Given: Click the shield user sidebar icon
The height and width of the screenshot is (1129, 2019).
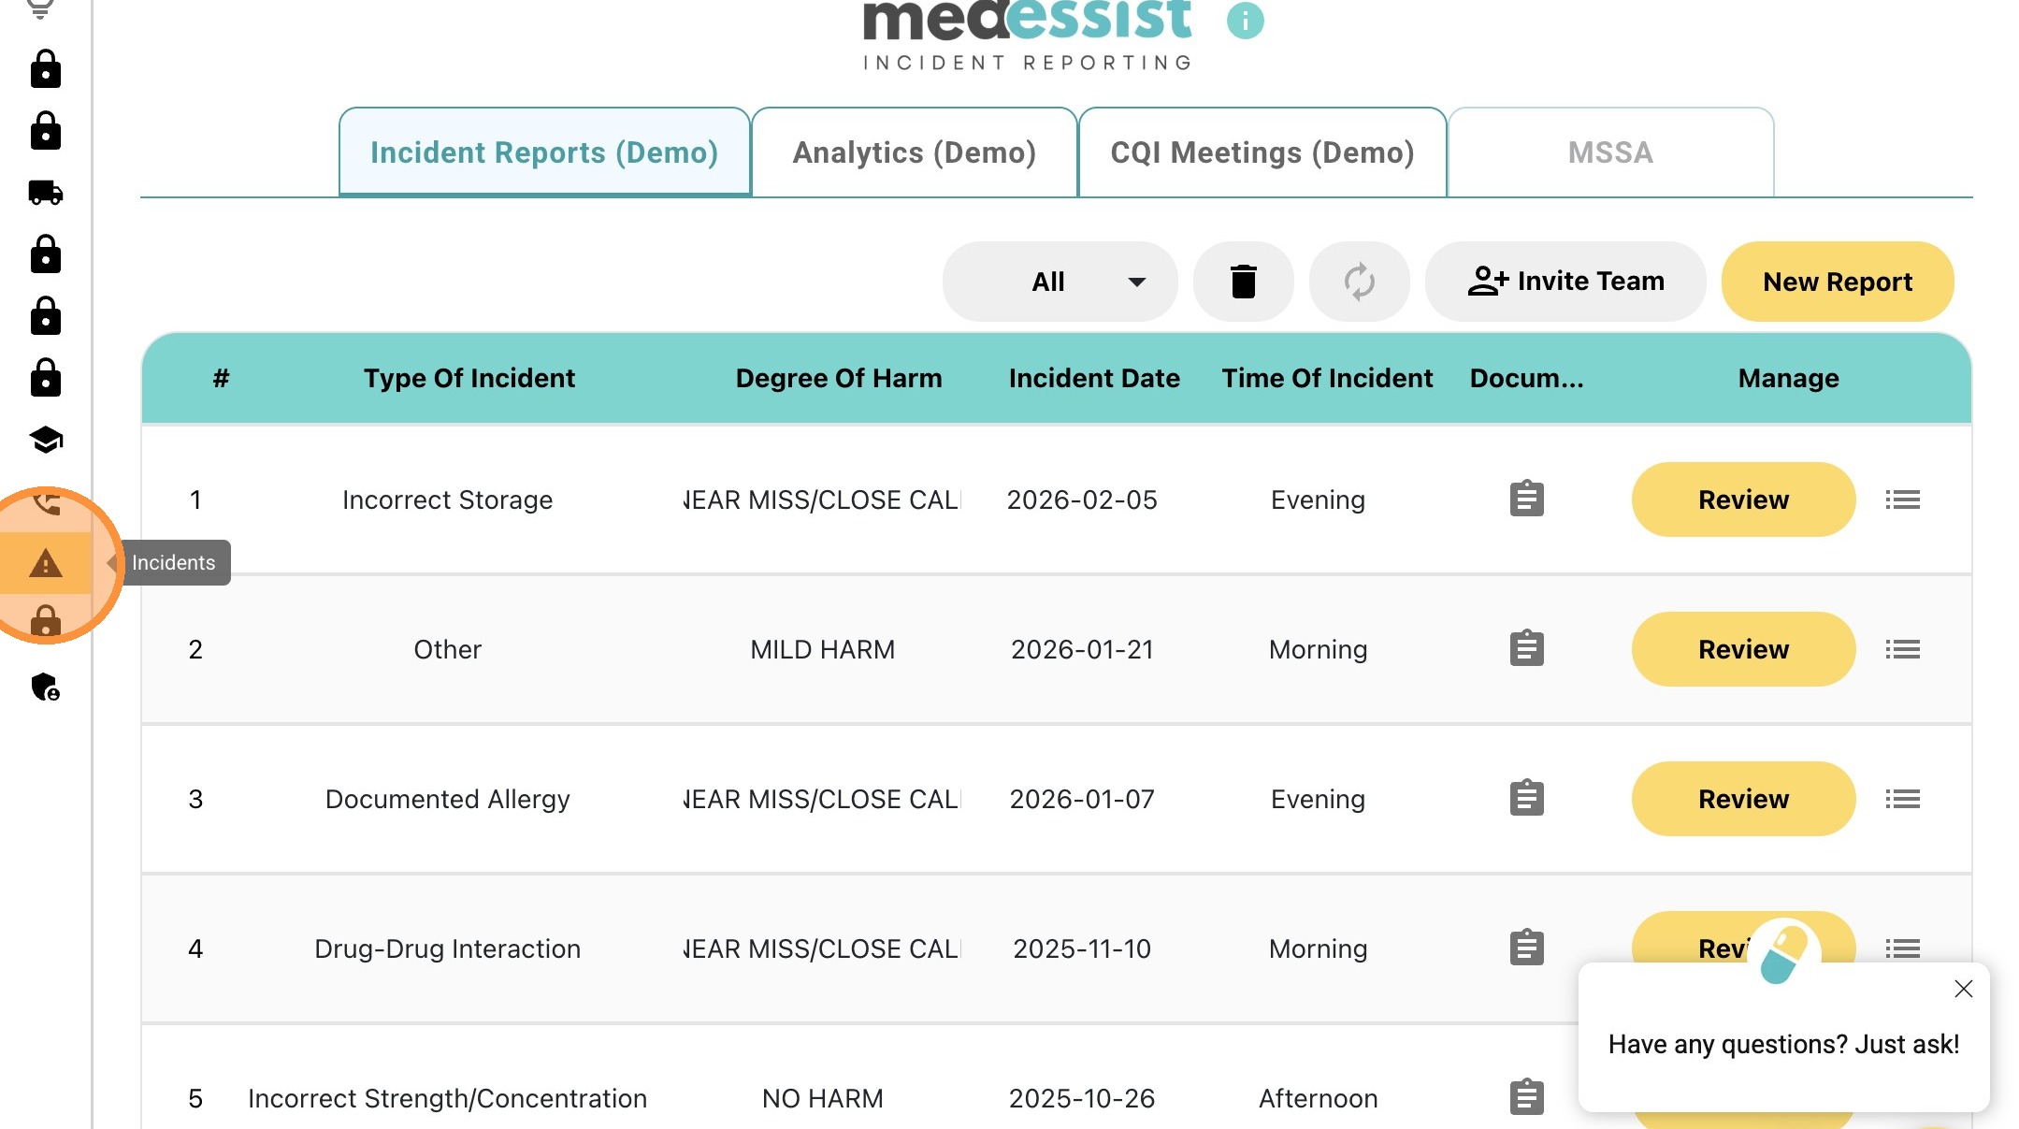Looking at the screenshot, I should coord(45,688).
